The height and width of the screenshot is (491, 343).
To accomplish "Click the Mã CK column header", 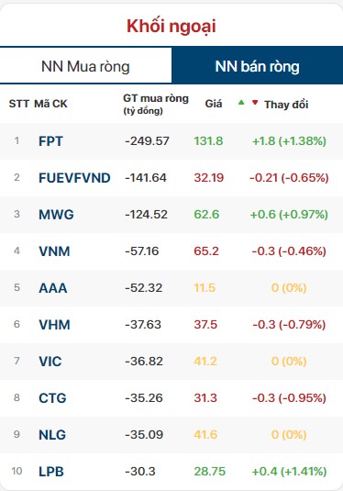I will point(50,104).
